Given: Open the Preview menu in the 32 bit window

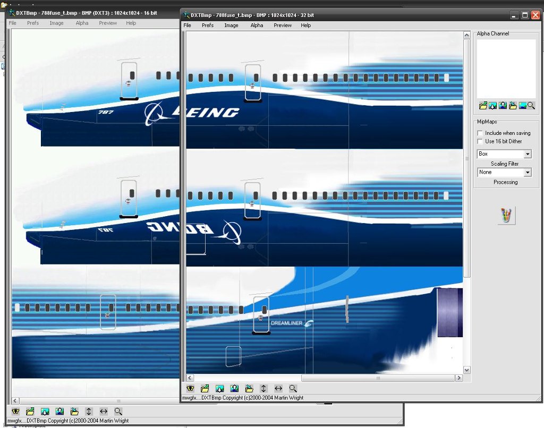Looking at the screenshot, I should coord(282,25).
